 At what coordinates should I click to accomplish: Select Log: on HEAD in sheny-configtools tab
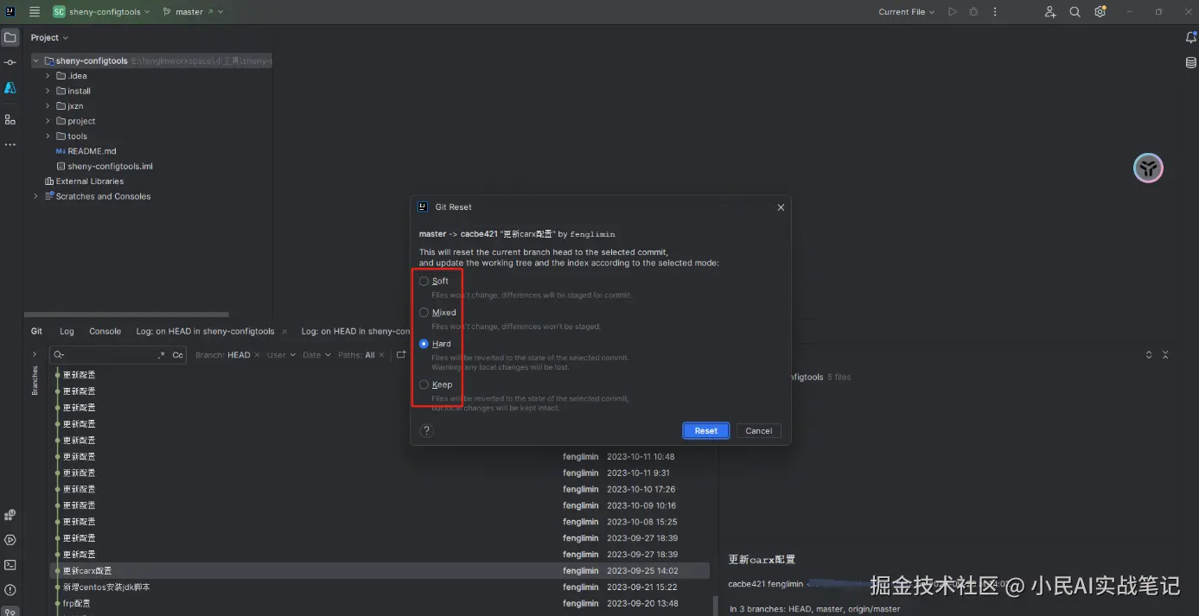coord(205,332)
